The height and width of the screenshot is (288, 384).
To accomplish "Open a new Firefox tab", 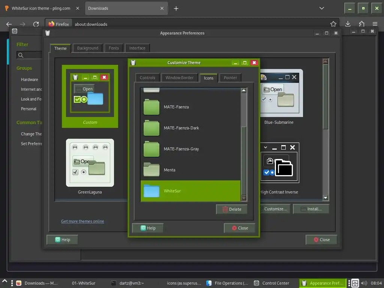I will coord(176,8).
